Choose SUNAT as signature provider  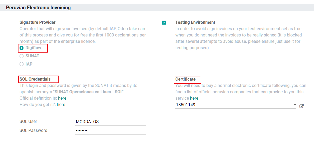(x=22, y=56)
